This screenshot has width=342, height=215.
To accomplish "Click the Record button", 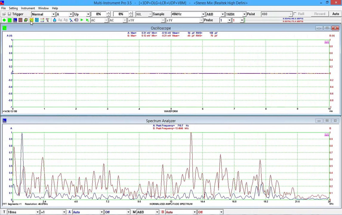I will pyautogui.click(x=320, y=14).
